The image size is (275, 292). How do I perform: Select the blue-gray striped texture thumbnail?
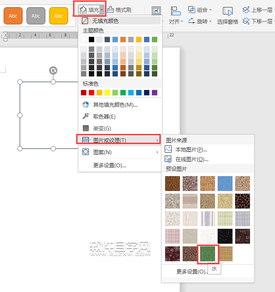point(208,219)
